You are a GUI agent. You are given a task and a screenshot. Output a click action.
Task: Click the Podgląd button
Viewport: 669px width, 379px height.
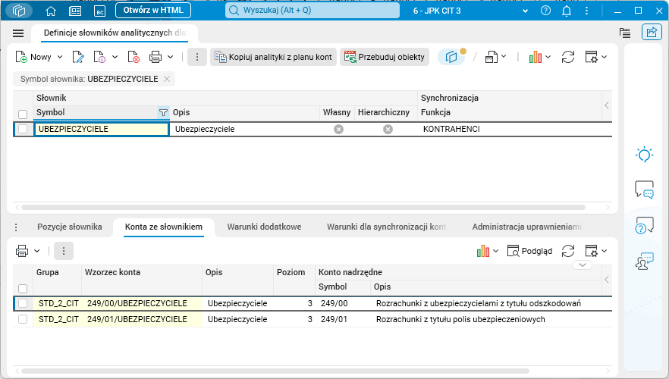(x=530, y=251)
